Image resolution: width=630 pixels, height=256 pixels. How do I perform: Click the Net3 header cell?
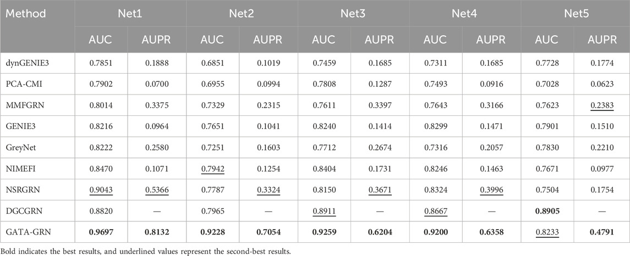(353, 13)
